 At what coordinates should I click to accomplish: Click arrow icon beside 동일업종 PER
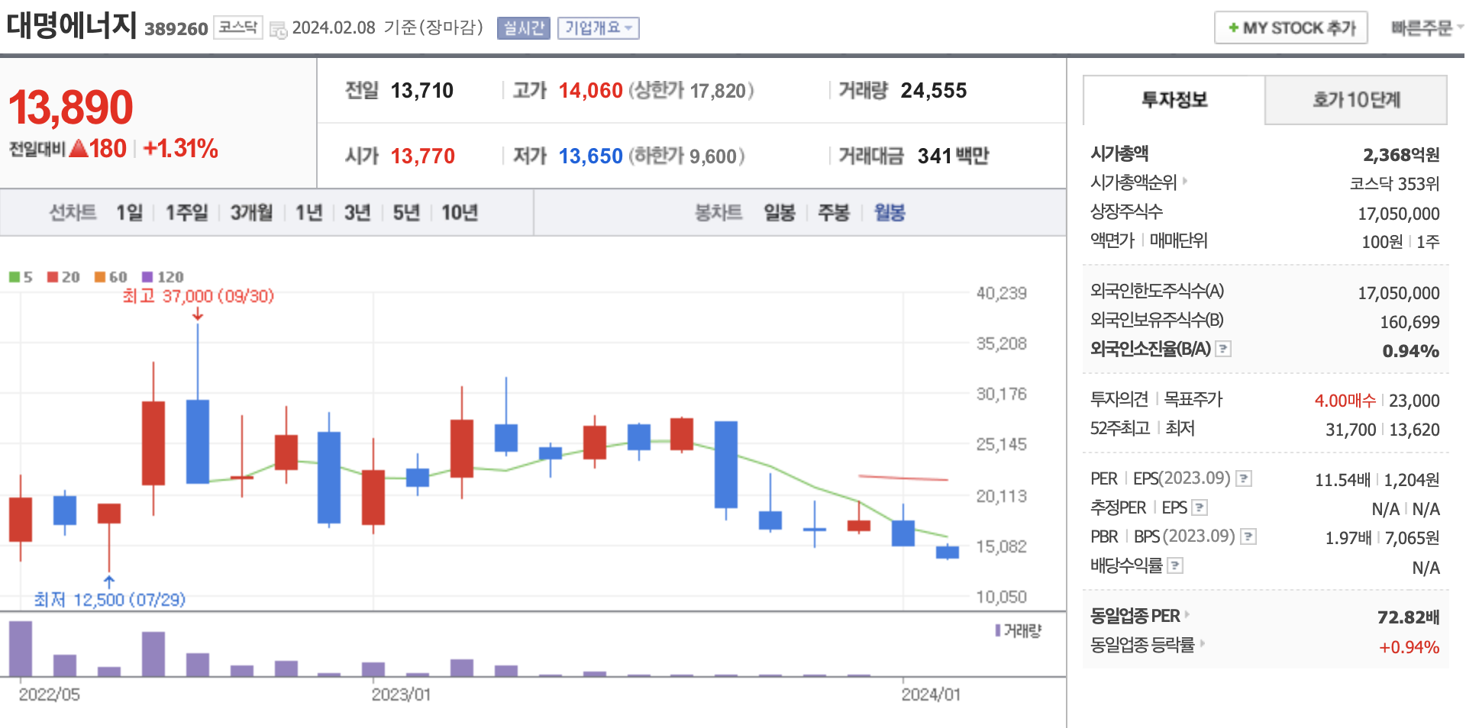[x=1187, y=614]
